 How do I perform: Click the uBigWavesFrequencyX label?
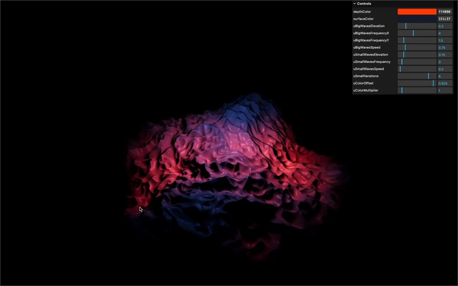pos(371,33)
